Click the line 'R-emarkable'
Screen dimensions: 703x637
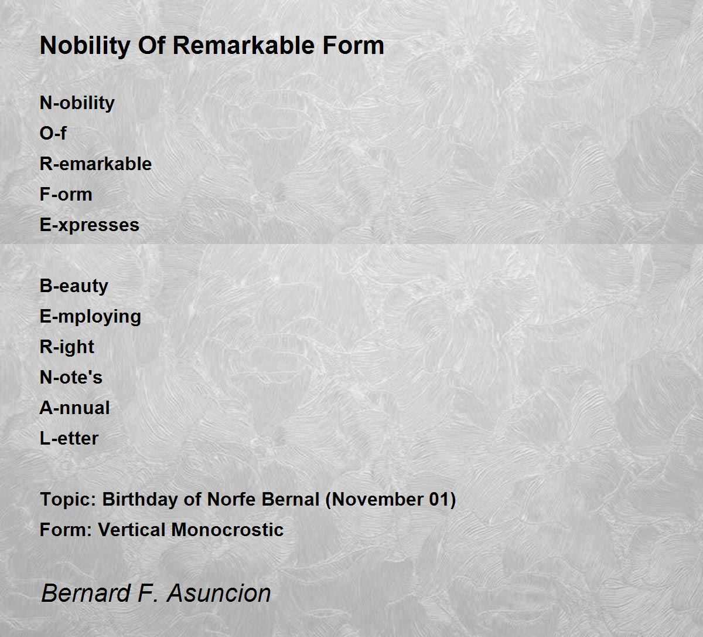(x=95, y=164)
